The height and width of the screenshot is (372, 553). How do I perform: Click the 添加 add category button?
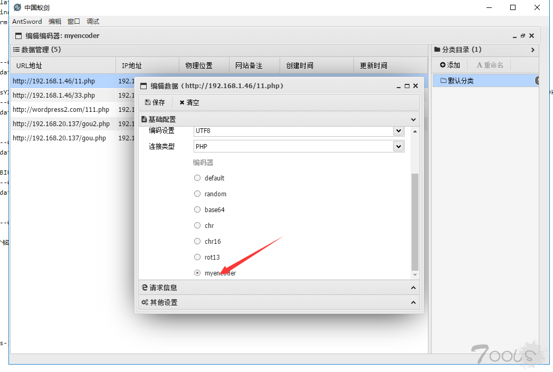point(450,65)
